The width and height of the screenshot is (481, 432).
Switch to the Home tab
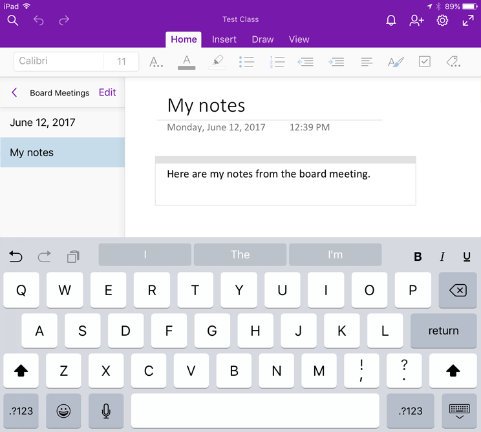tap(184, 39)
